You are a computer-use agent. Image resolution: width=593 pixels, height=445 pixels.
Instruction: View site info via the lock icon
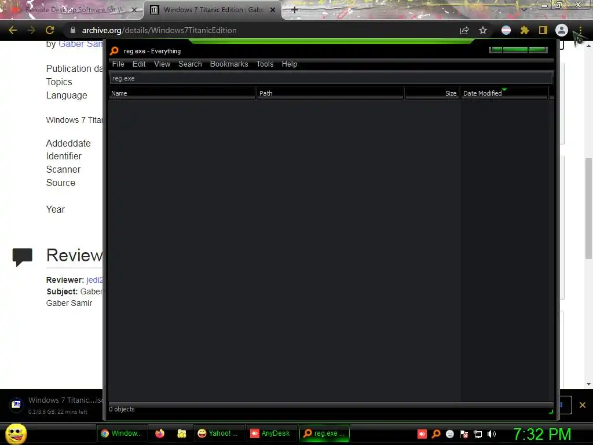tap(73, 30)
